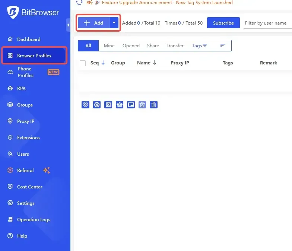This screenshot has height=251, width=292.
Task: Click the faded recycle bin clear-cache icon
Action: tap(142, 105)
